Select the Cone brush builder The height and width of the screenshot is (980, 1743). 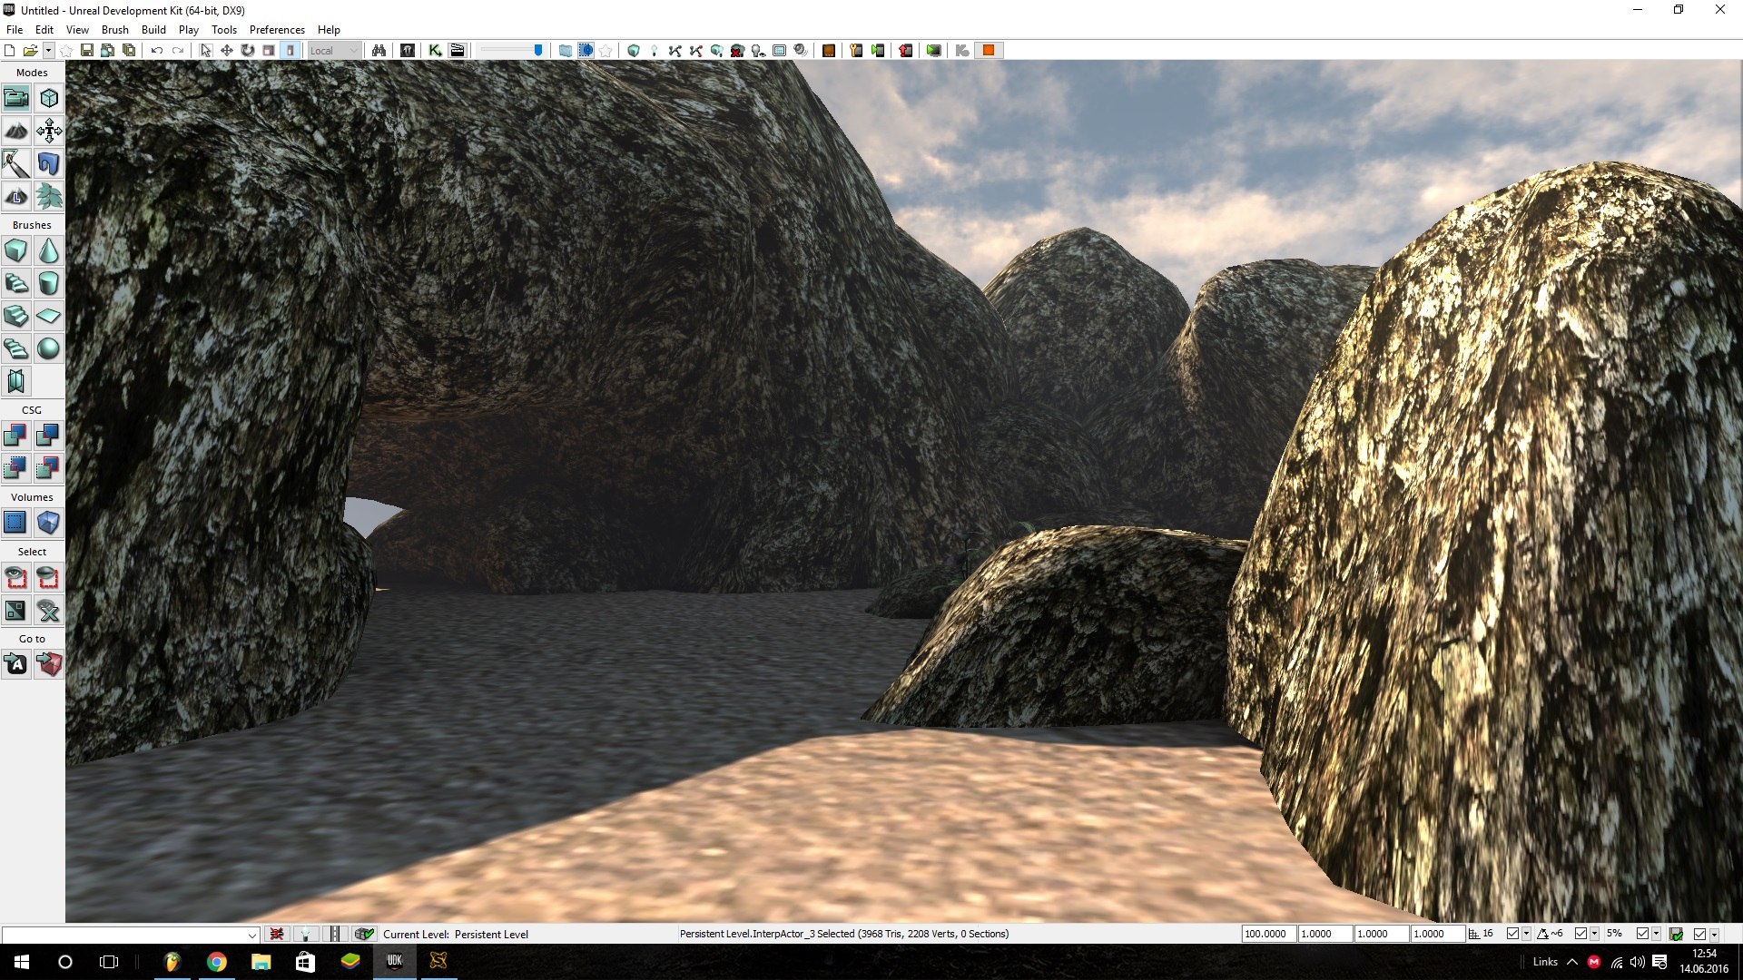pyautogui.click(x=48, y=250)
